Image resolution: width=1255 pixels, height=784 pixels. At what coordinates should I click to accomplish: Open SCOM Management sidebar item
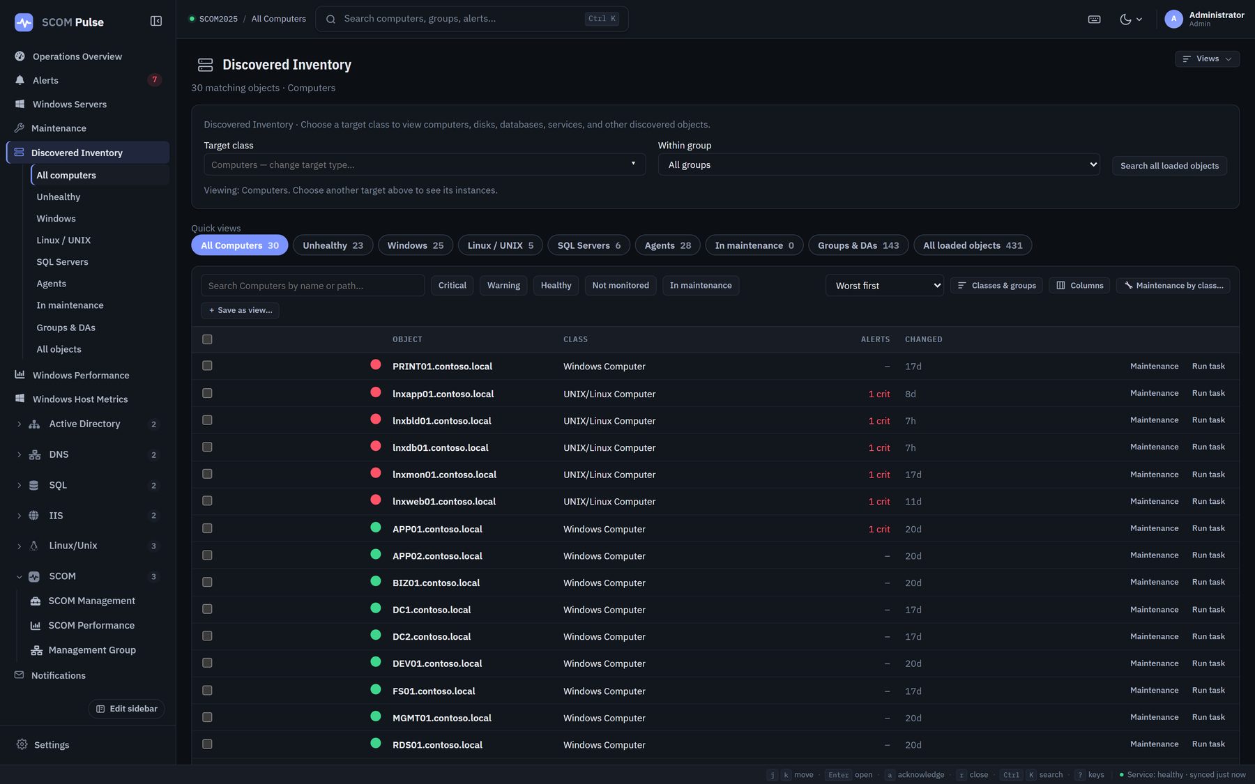pyautogui.click(x=91, y=601)
